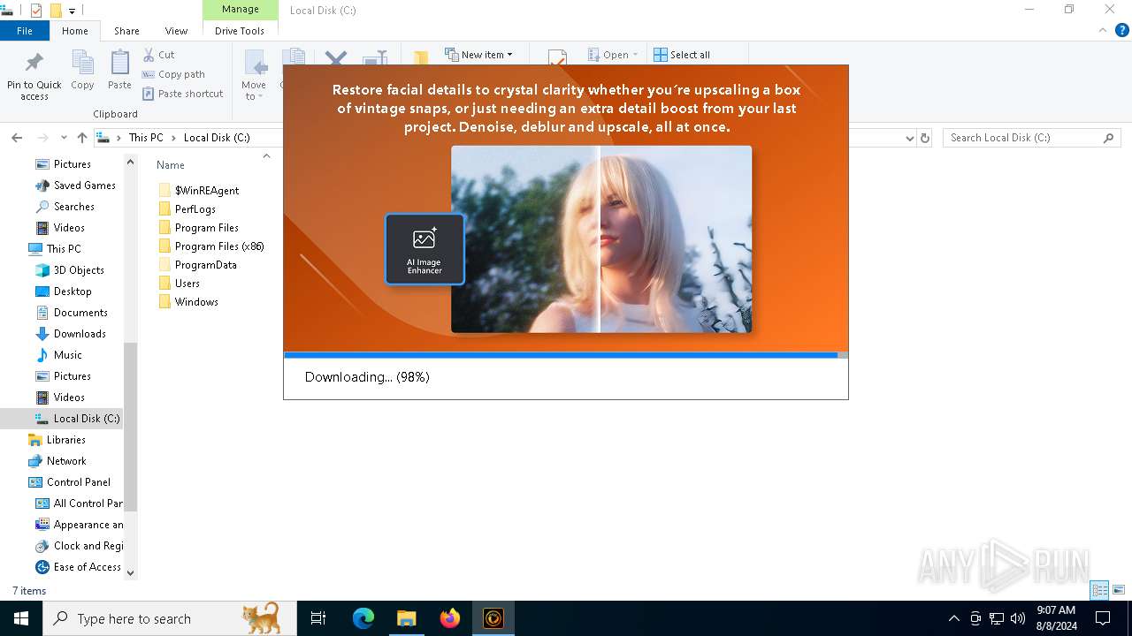The height and width of the screenshot is (636, 1132).
Task: Switch to Details view icon
Action: click(1100, 590)
